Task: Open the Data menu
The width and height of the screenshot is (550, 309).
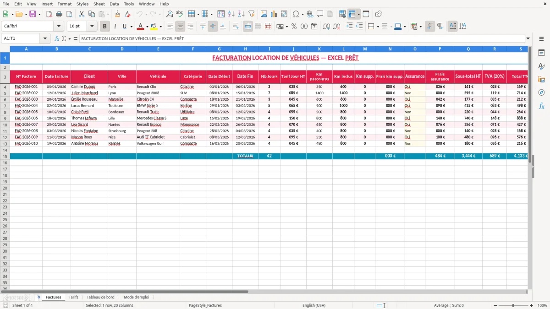Action: point(114,4)
